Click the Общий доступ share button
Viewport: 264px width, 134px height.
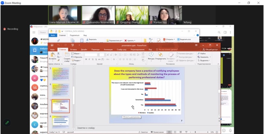click(210, 49)
